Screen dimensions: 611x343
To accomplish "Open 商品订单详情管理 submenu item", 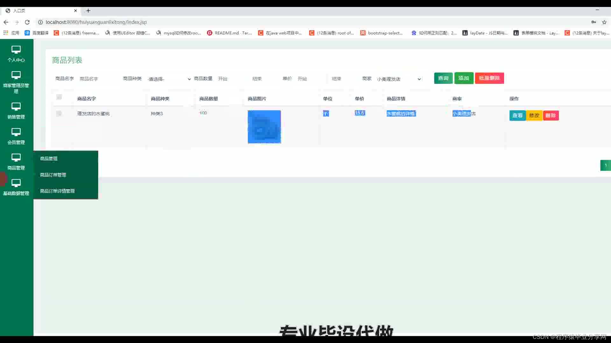I will [57, 191].
